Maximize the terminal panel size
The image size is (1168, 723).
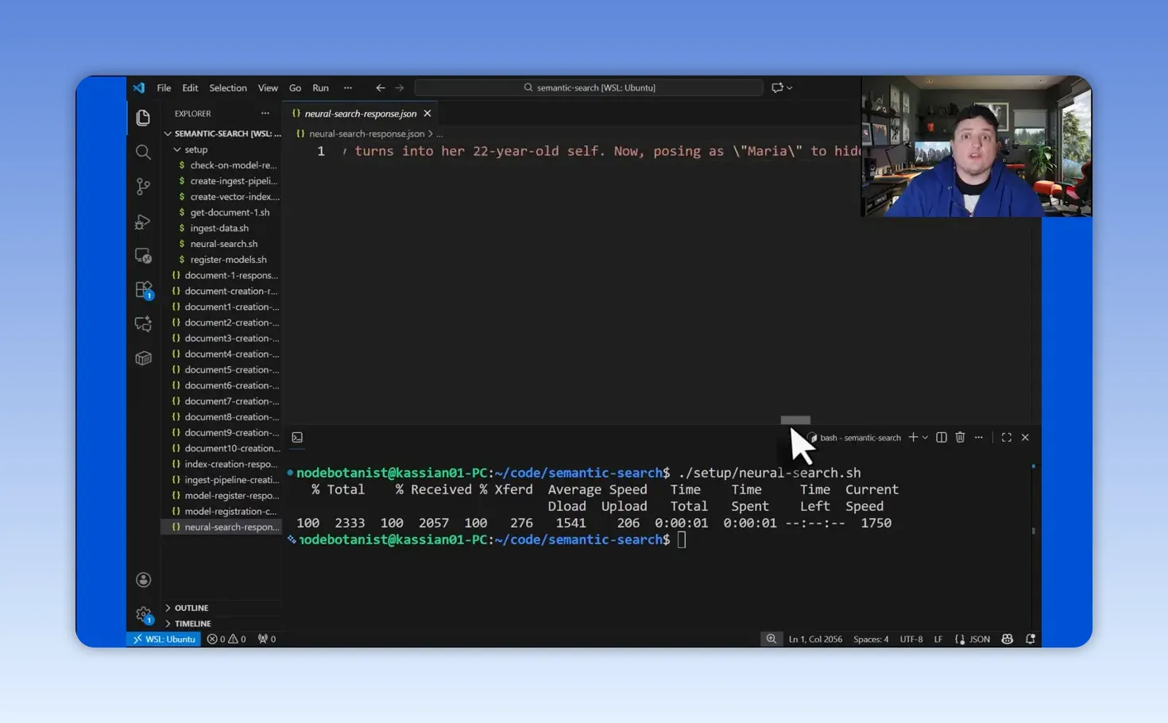1007,438
